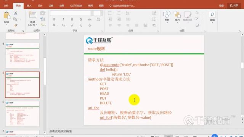Switch to the 设计 tab
This screenshot has width=244, height=137.
40,6
